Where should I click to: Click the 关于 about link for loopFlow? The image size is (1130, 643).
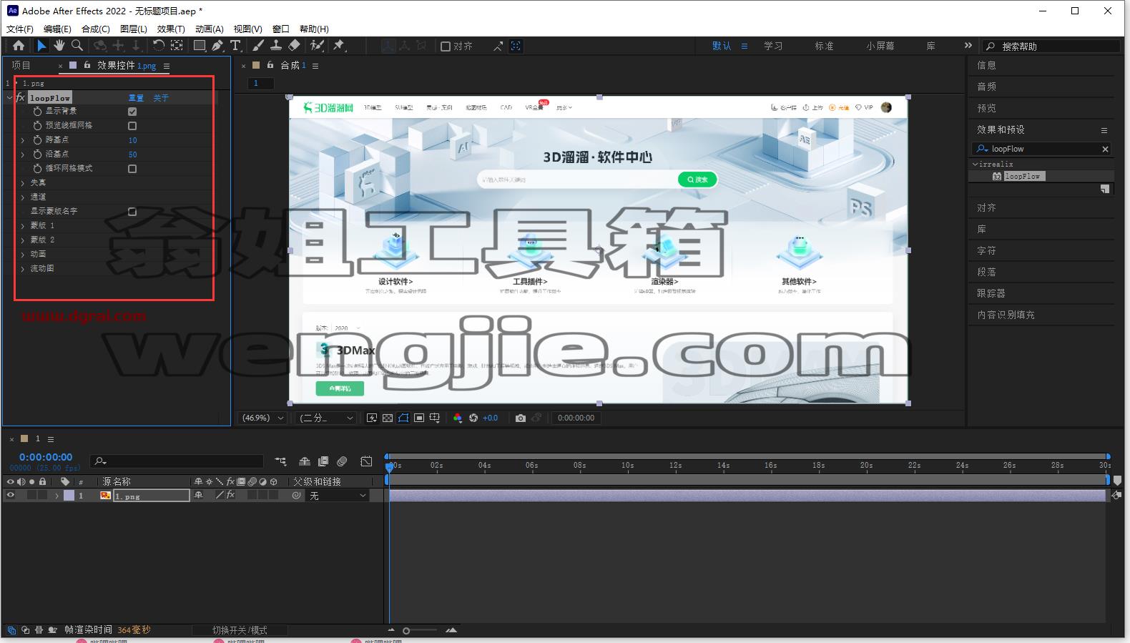161,98
